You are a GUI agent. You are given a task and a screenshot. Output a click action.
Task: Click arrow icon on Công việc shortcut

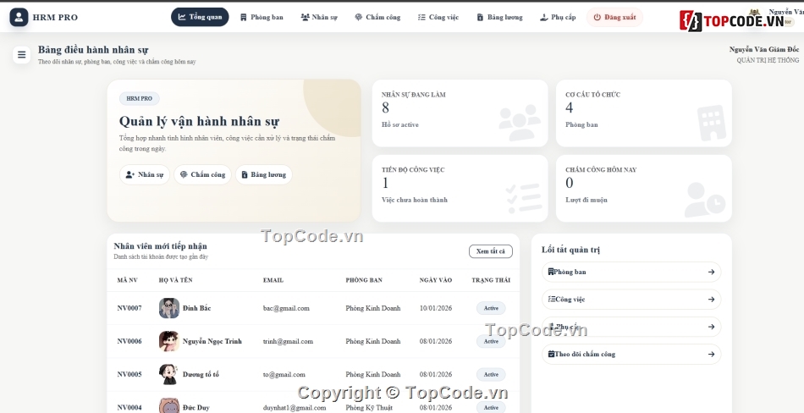pos(711,299)
